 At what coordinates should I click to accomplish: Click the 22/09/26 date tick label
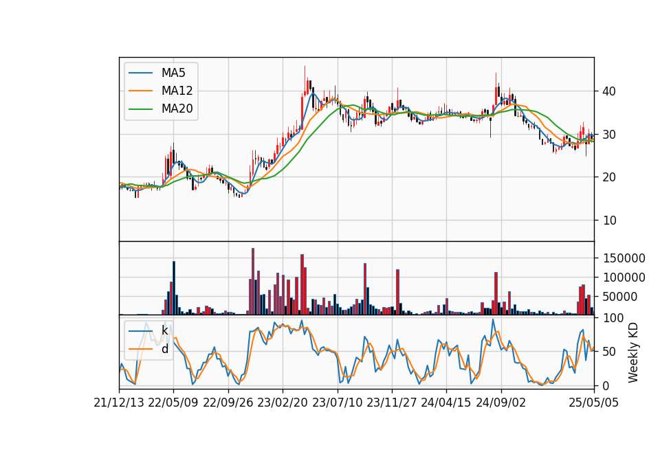(228, 403)
